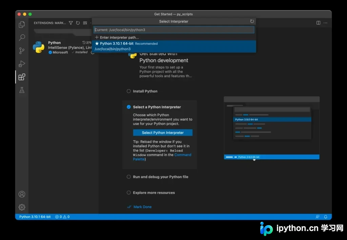Select the Install Python step
Image resolution: width=347 pixels, height=240 pixels.
point(145,91)
